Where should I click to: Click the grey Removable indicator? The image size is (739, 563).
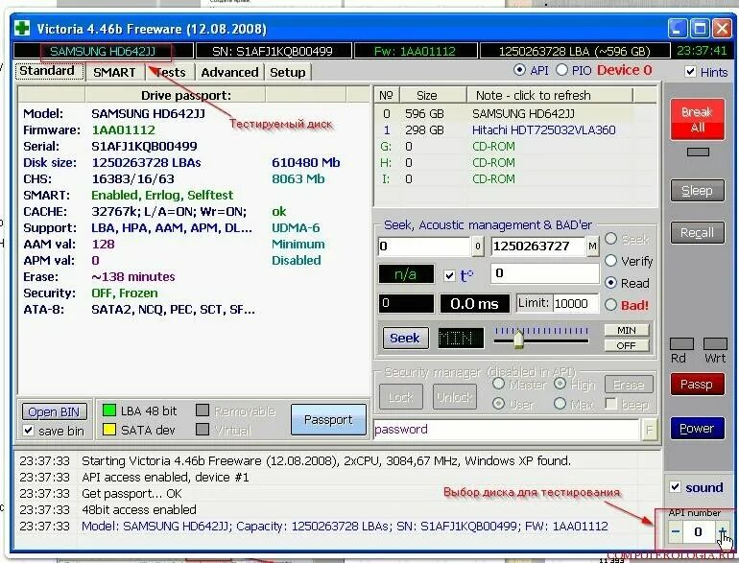pos(203,411)
